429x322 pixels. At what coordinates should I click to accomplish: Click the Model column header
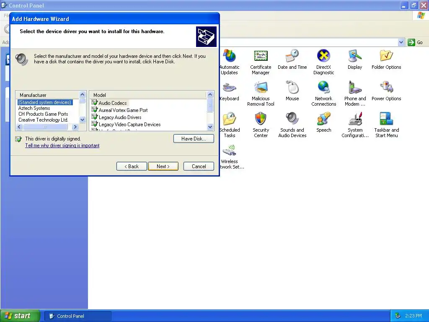[x=148, y=95]
